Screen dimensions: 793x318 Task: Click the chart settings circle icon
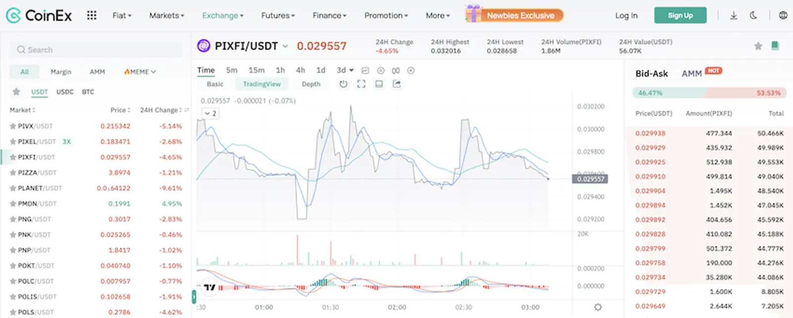(381, 70)
